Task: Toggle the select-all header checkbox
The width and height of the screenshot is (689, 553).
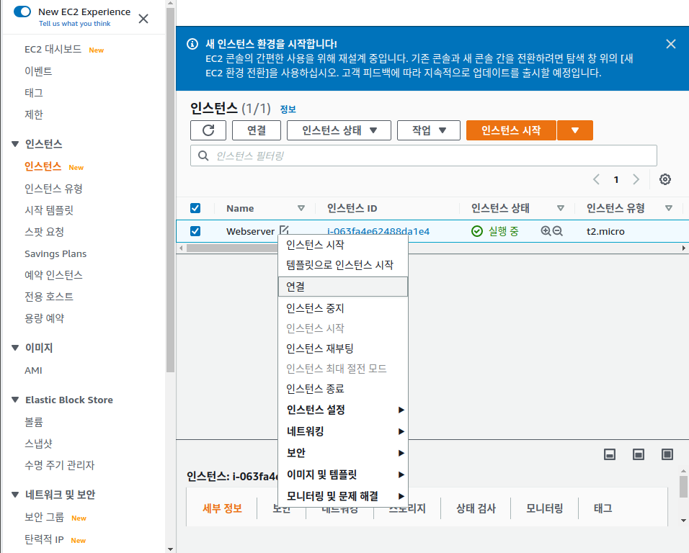Action: click(x=195, y=208)
